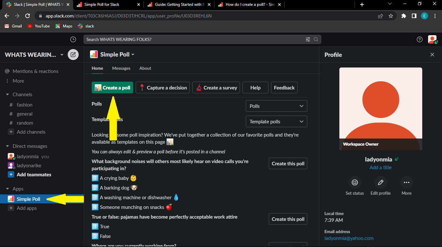Switch to the Guide: Getting Started browser tab
The height and width of the screenshot is (247, 442).
pos(179,5)
